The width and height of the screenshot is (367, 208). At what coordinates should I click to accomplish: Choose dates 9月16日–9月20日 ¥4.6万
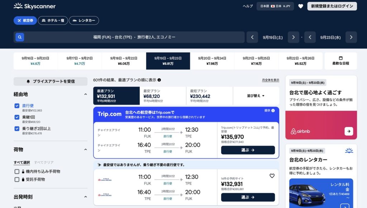35,61
